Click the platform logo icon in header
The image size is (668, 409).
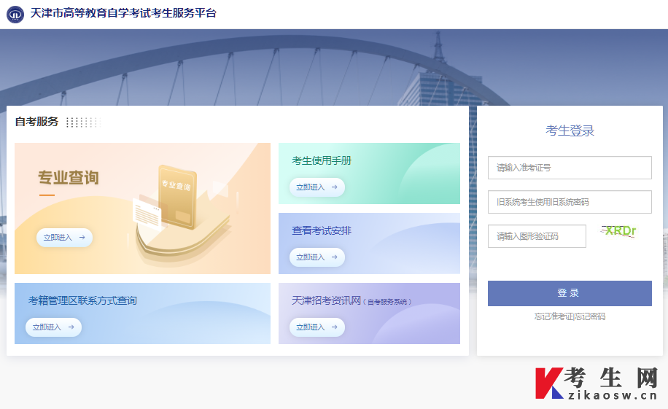tap(15, 15)
